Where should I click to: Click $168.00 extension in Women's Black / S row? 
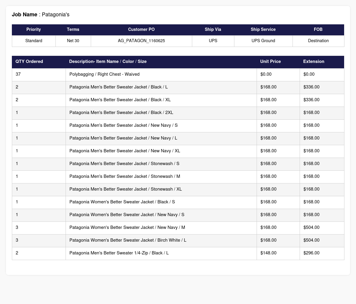tap(322, 202)
